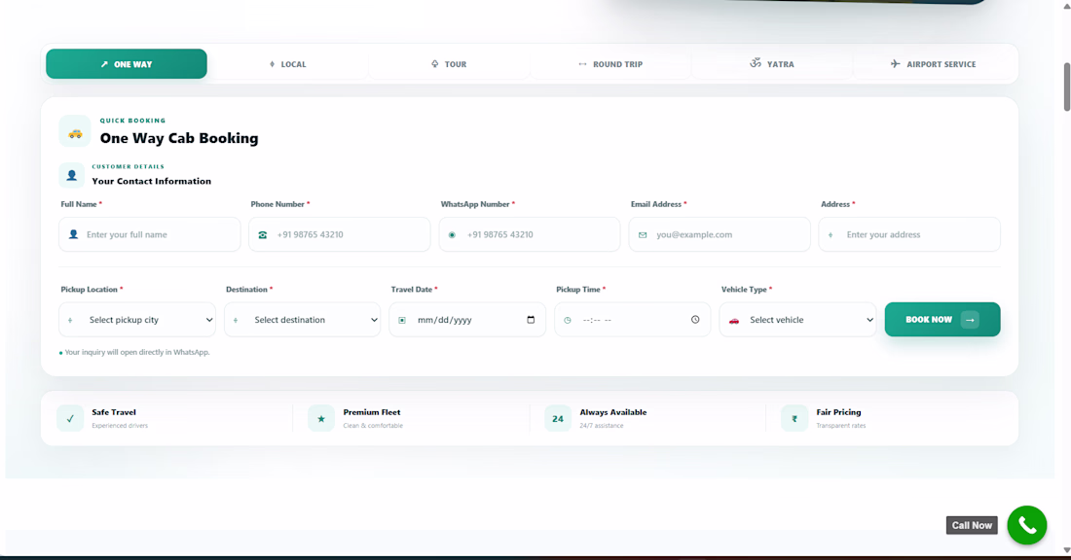The height and width of the screenshot is (560, 1071).
Task: Click the taxi icon beside One Way Cab Booking
Action: [75, 131]
